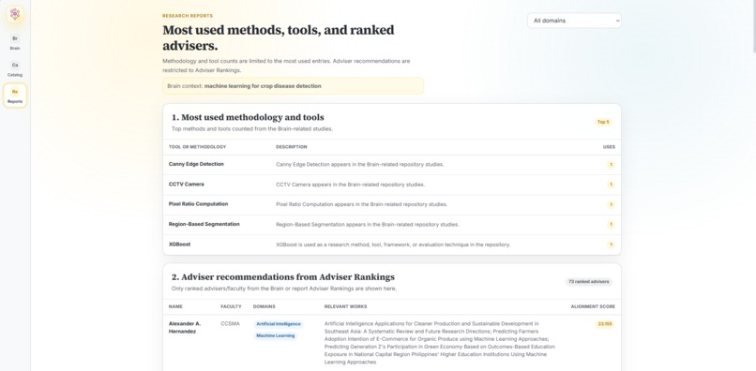The width and height of the screenshot is (756, 371).
Task: Click the Research Reports heading label
Action: pyautogui.click(x=188, y=16)
